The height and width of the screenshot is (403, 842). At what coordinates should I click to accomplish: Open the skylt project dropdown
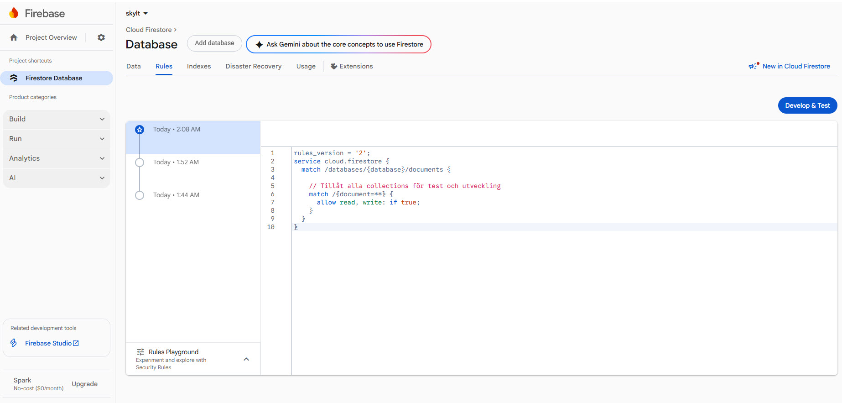point(137,13)
